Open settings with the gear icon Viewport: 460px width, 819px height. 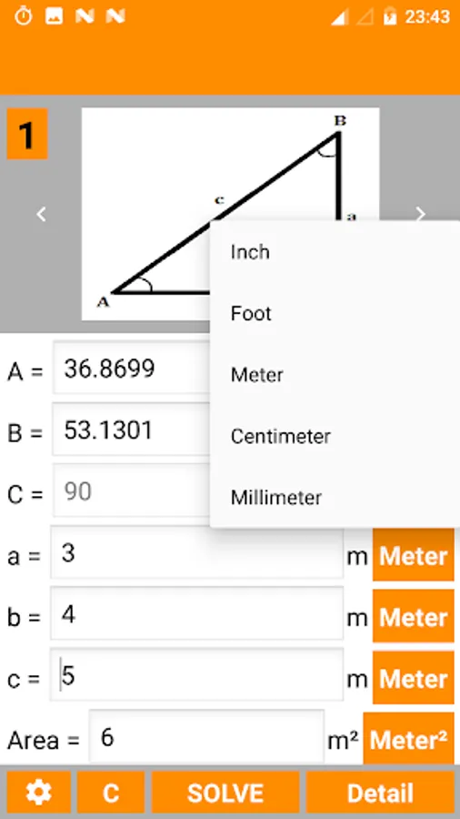pos(38,793)
